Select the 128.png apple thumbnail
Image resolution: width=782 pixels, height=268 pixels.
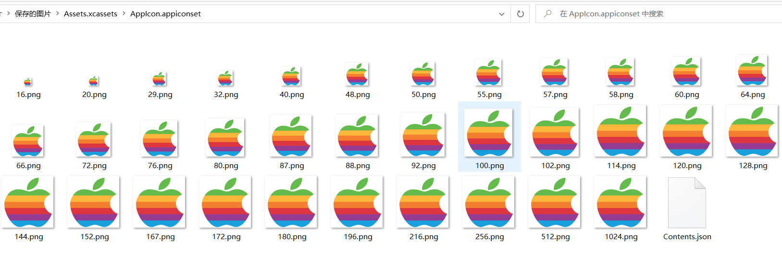point(752,131)
